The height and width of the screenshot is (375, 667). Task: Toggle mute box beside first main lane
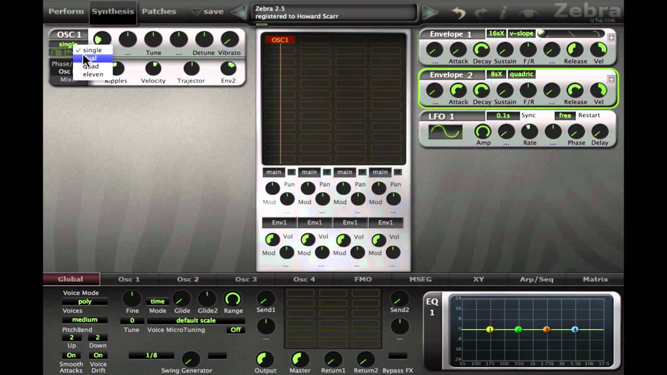[x=291, y=172]
